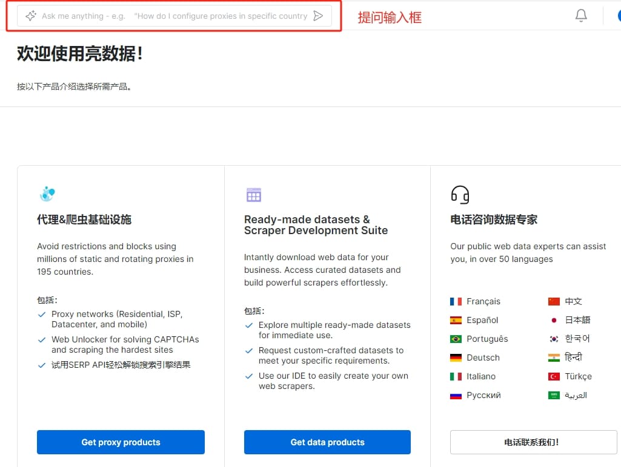Click the proxy infrastructure globe icon
This screenshot has width=621, height=467.
pos(47,194)
